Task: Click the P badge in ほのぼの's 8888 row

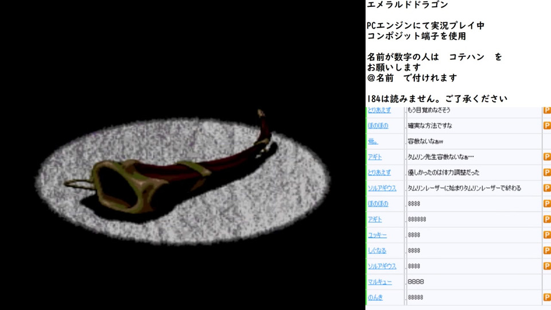Action: tap(547, 203)
